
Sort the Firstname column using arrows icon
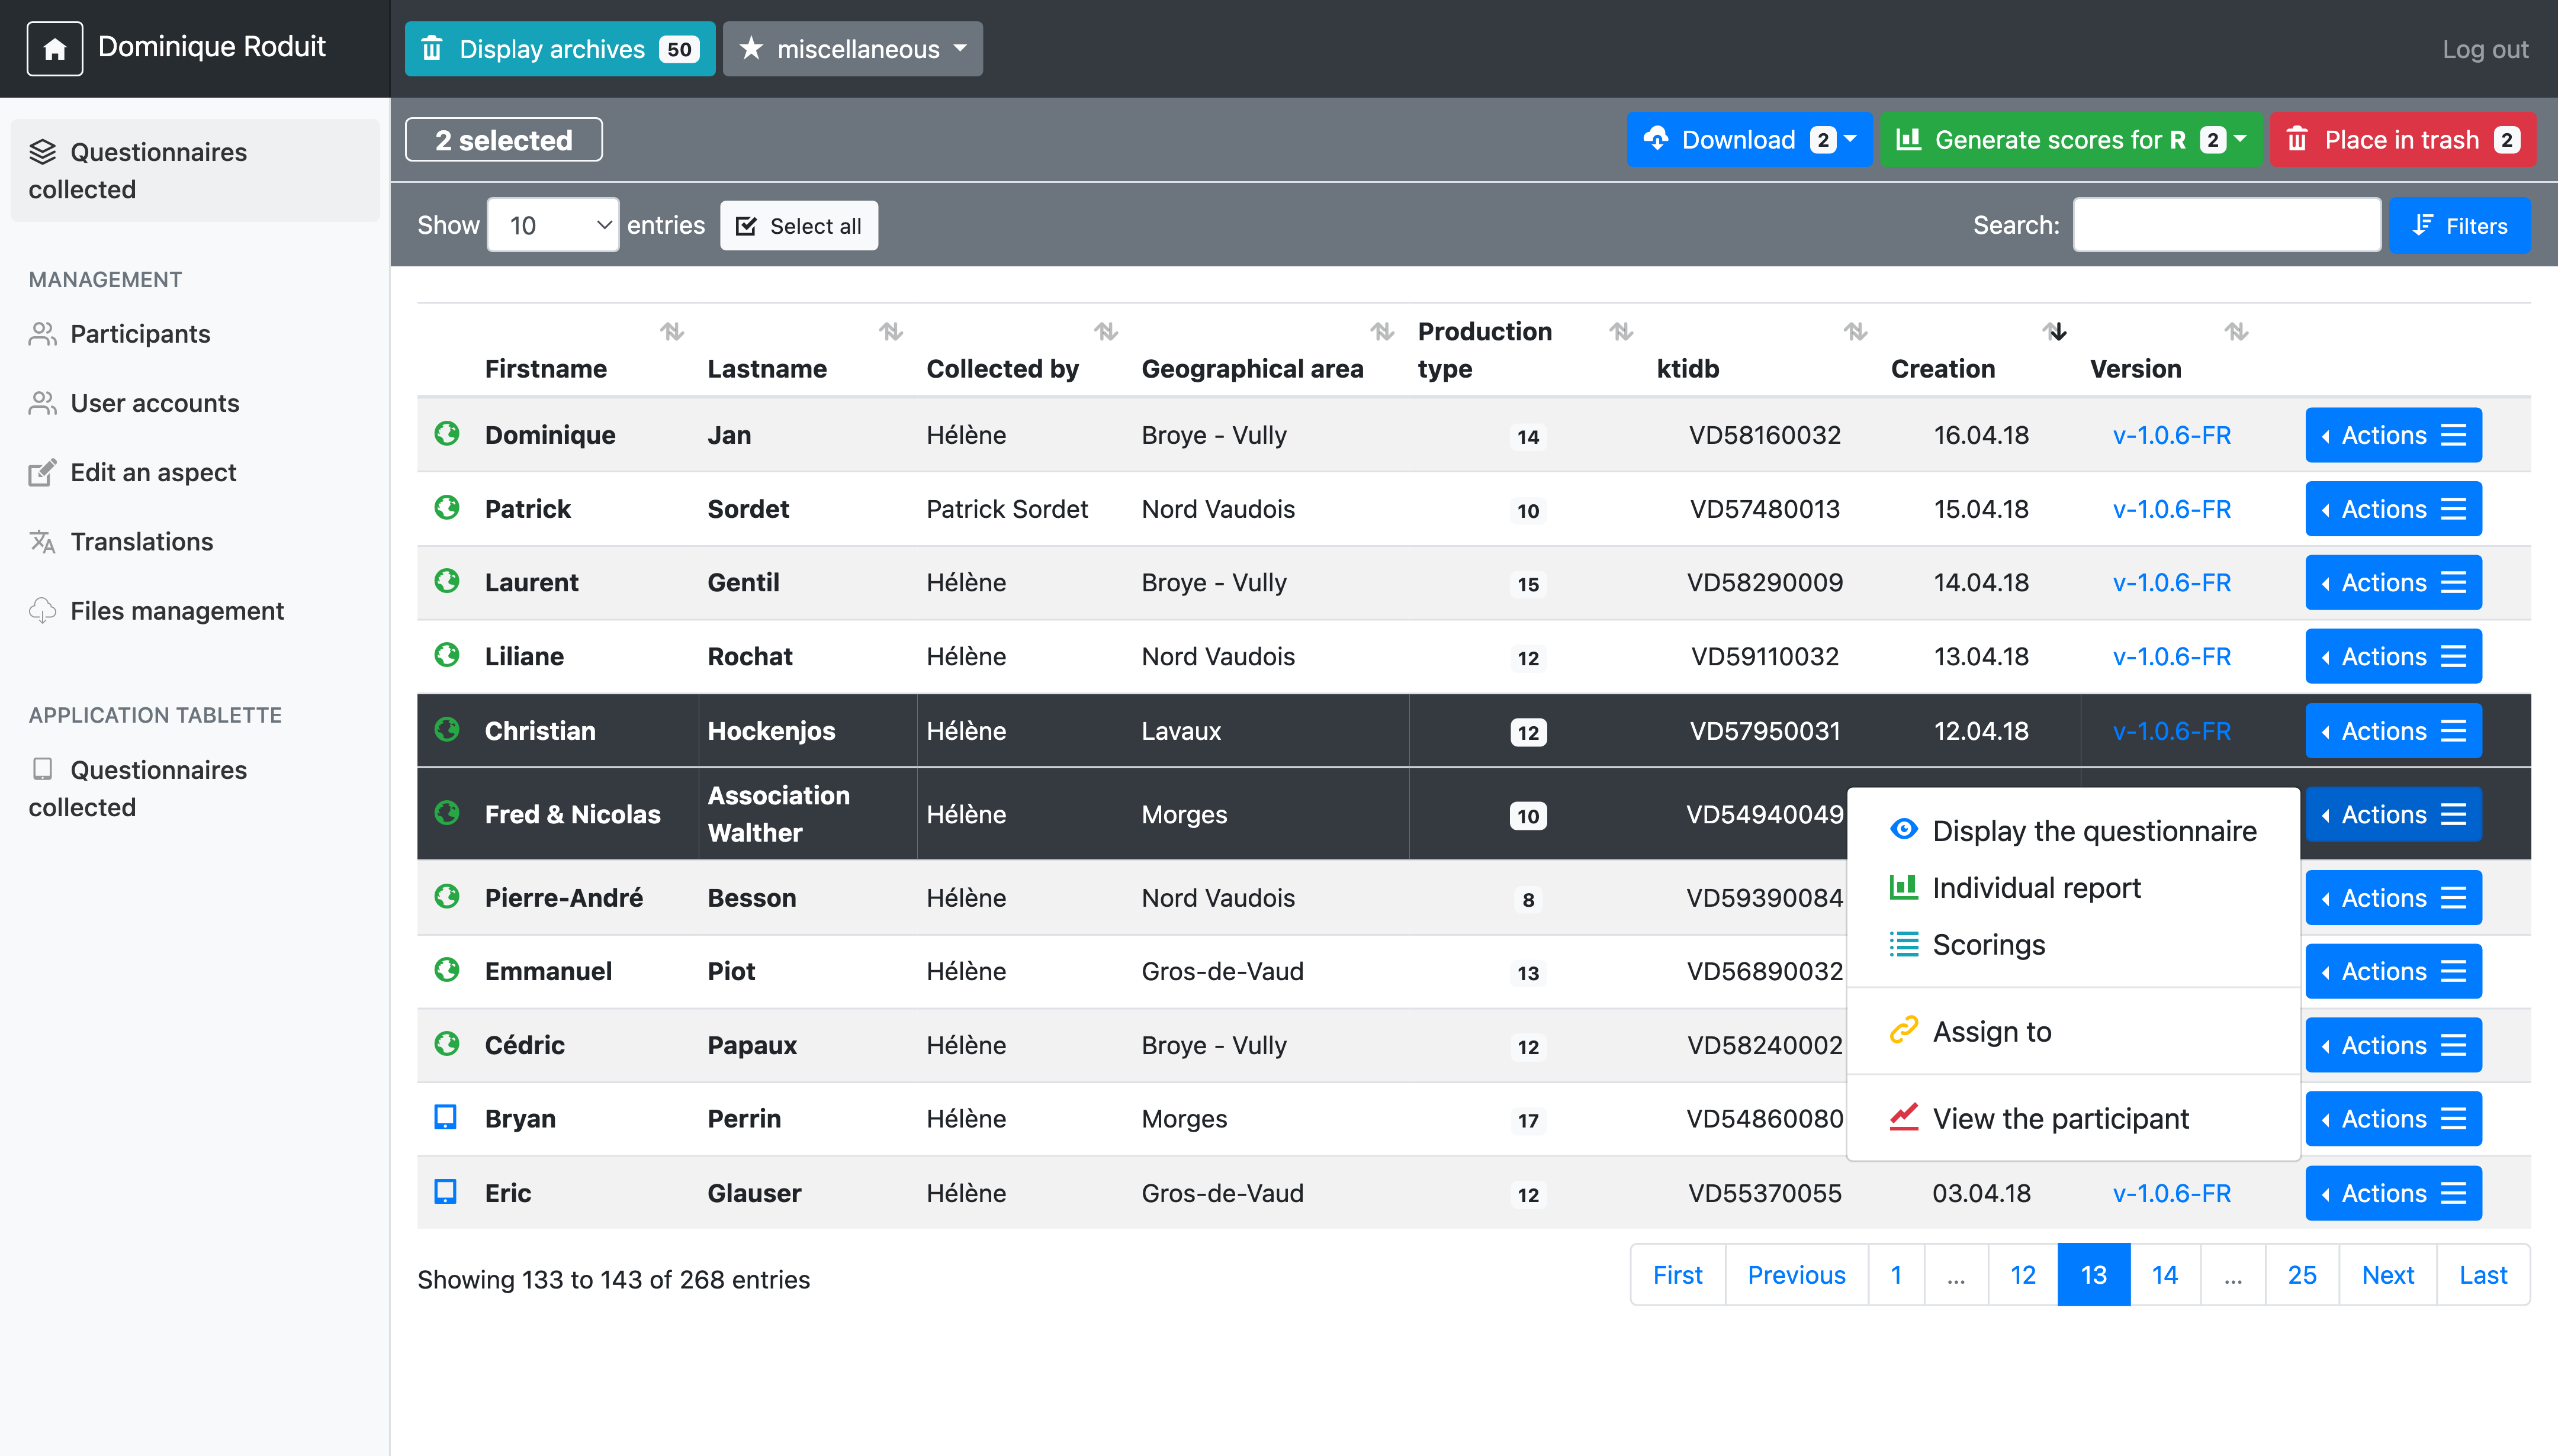[x=671, y=331]
